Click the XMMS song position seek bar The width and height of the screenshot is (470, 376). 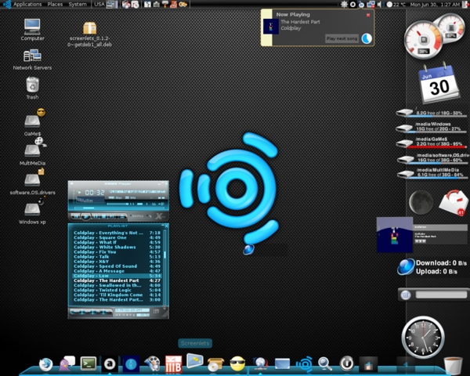pos(119,208)
